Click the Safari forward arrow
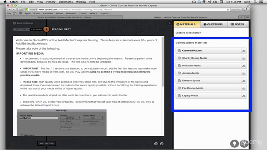 [x=13, y=10]
